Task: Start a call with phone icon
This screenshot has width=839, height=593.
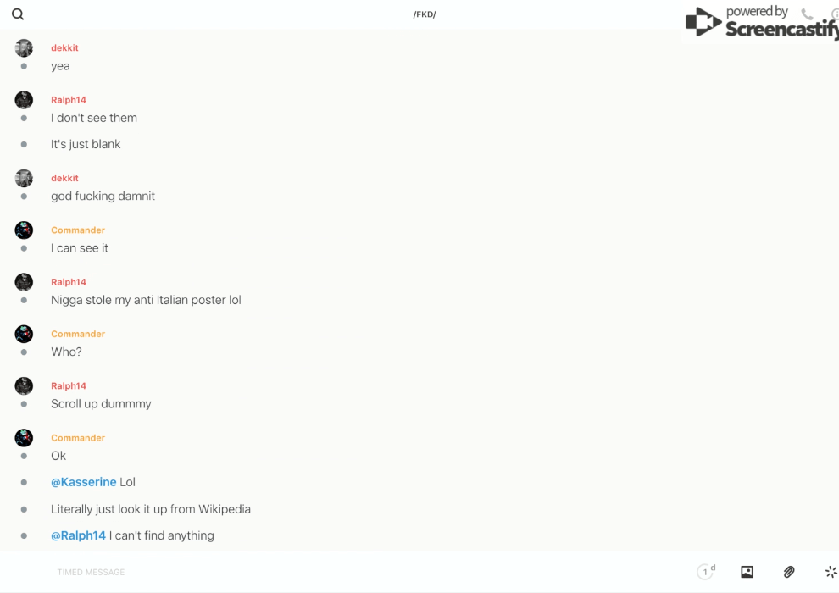Action: click(807, 14)
